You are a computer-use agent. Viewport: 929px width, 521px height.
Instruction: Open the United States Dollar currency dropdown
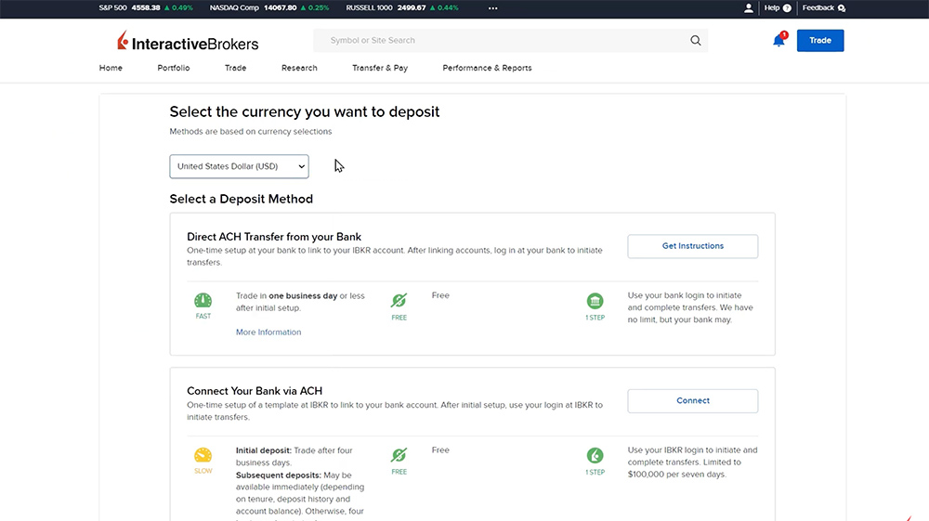point(239,166)
